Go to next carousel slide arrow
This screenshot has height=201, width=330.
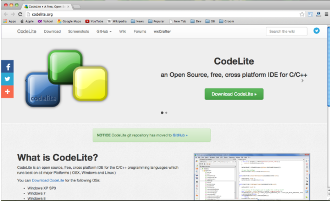pos(302,81)
